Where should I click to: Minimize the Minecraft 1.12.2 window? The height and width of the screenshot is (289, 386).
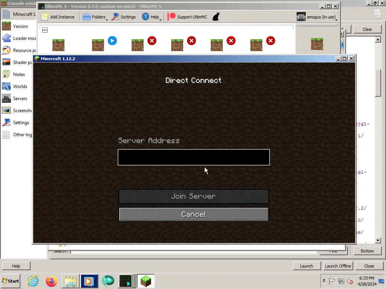coord(338,58)
